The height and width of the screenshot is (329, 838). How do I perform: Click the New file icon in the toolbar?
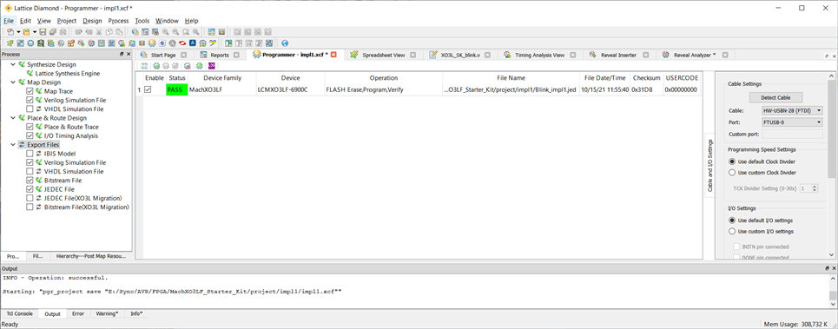pos(10,32)
